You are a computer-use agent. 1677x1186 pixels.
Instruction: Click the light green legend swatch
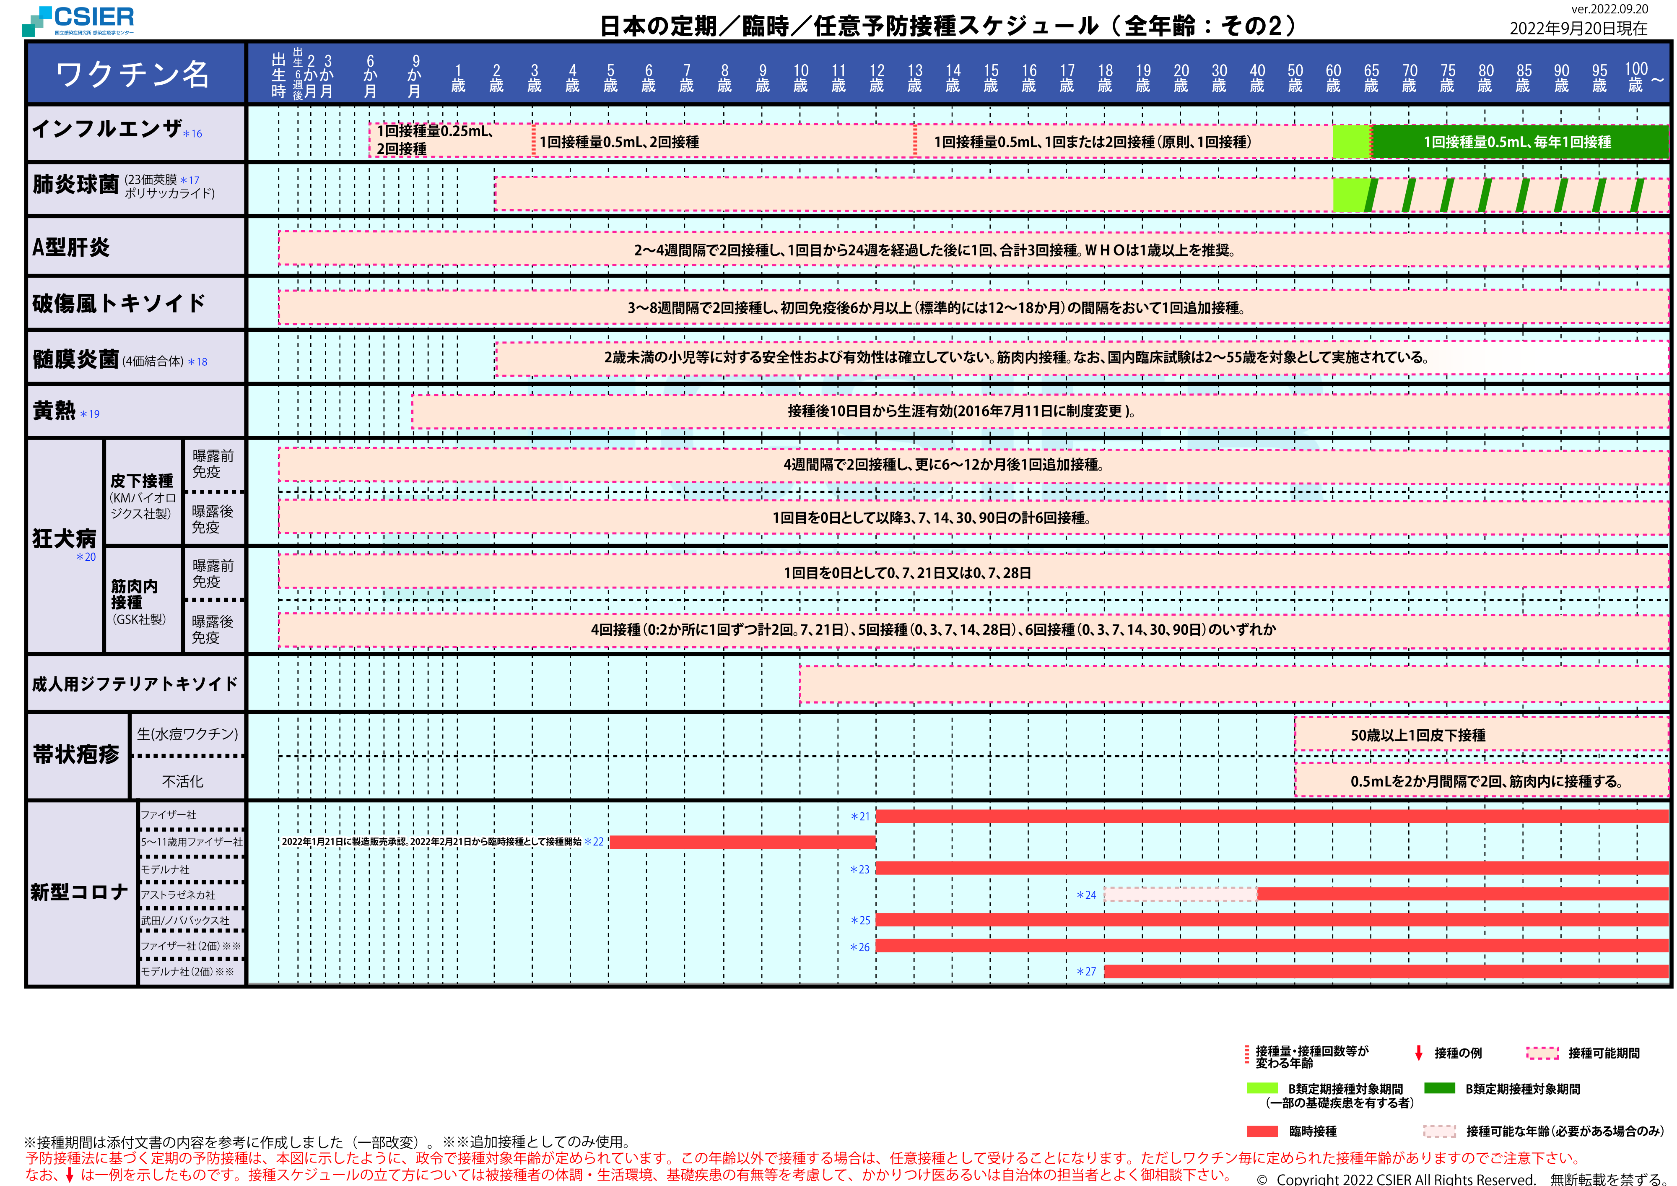(1262, 1088)
